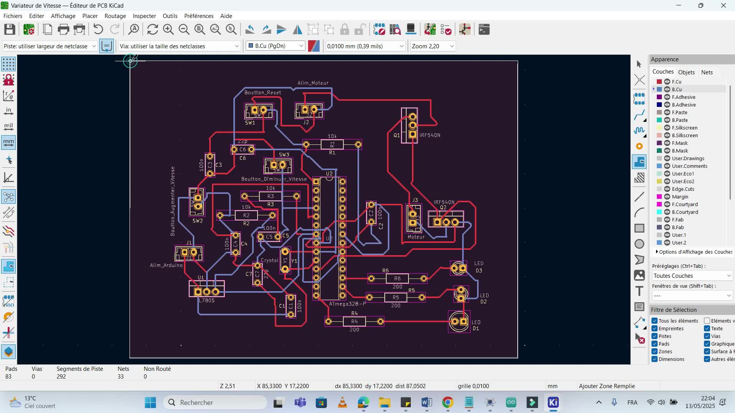Pick the draw arc tool

[639, 213]
